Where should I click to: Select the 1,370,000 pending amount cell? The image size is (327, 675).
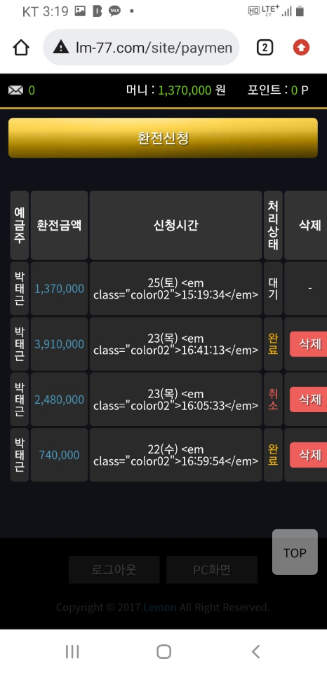pyautogui.click(x=59, y=288)
